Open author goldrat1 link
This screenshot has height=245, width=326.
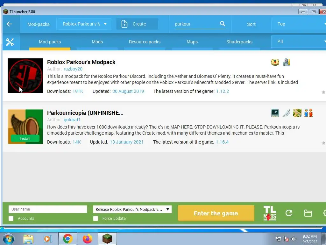(72, 120)
